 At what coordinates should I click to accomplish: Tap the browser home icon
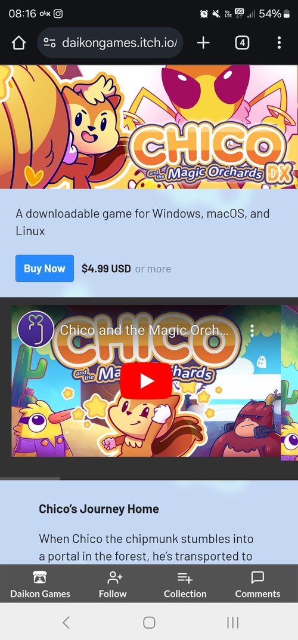point(18,43)
